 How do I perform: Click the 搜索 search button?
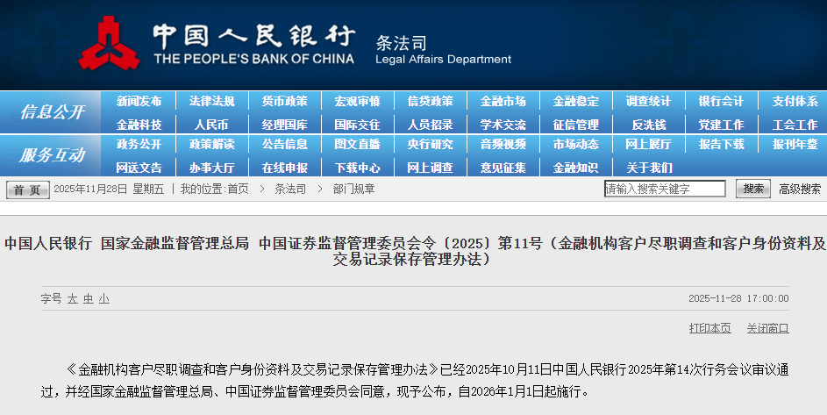[x=753, y=189]
